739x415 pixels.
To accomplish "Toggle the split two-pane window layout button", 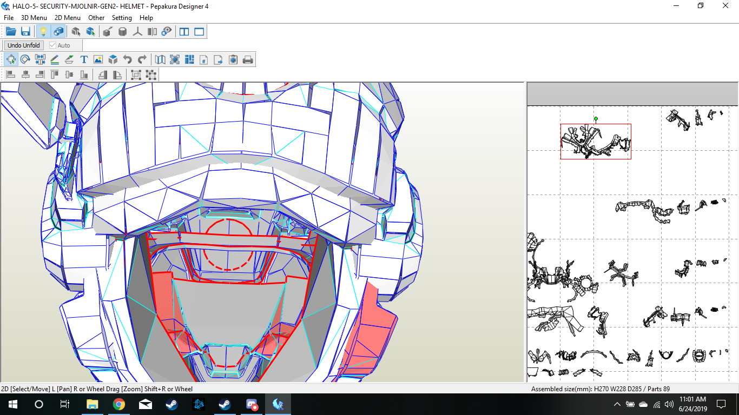I will pyautogui.click(x=184, y=32).
